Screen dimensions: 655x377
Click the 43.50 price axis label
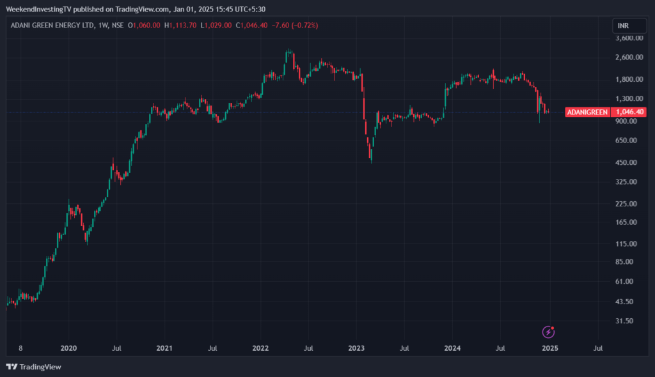(x=624, y=302)
